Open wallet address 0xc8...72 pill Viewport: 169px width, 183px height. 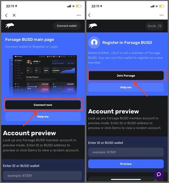[x=154, y=26]
